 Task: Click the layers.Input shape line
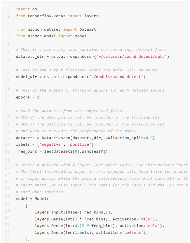[73, 212]
